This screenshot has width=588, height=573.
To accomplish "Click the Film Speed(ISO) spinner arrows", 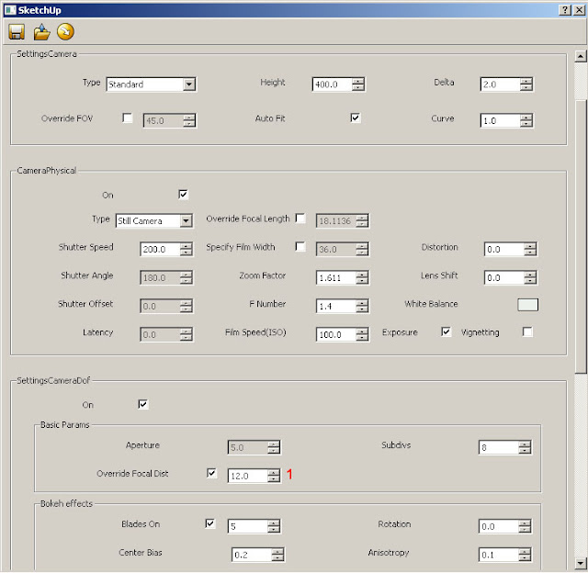I will (x=362, y=334).
